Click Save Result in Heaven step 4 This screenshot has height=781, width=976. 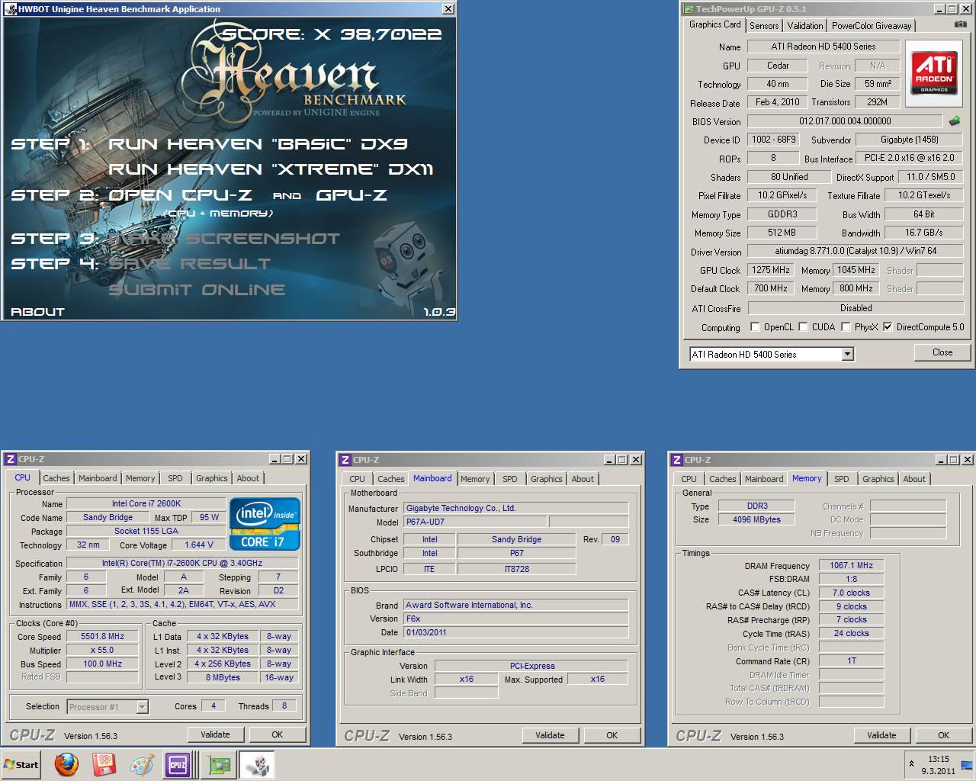tap(189, 264)
